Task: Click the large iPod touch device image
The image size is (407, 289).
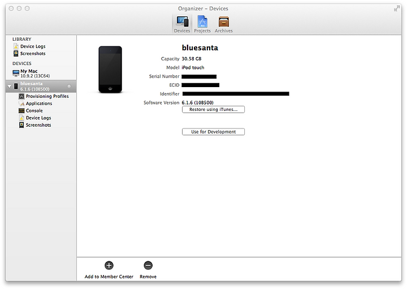Action: 110,70
